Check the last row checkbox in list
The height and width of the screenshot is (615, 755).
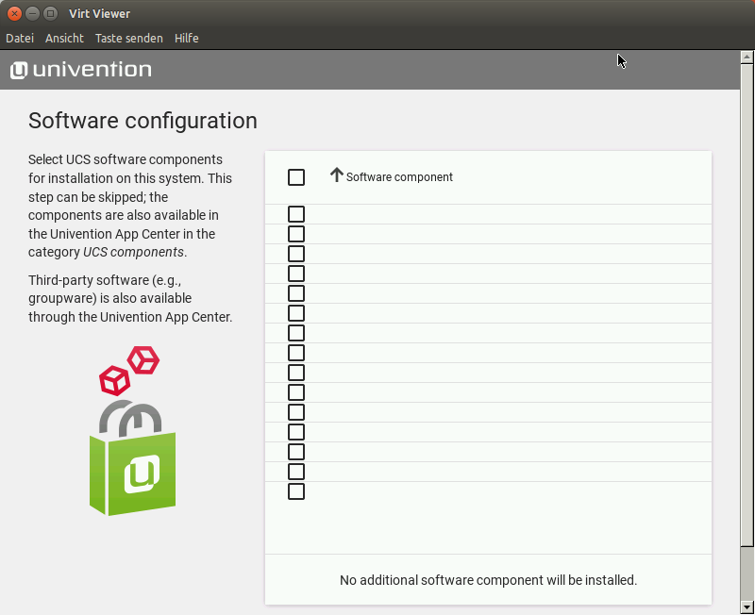pyautogui.click(x=296, y=491)
